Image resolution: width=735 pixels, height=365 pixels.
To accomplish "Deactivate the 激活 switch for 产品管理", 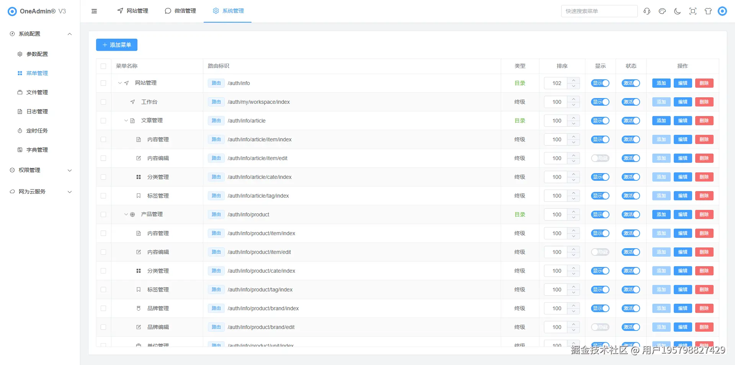I will pyautogui.click(x=631, y=214).
